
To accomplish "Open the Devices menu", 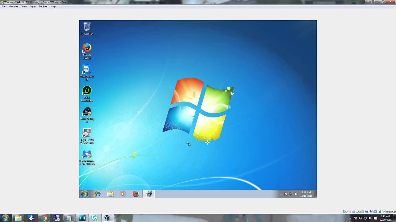I will click(x=43, y=6).
